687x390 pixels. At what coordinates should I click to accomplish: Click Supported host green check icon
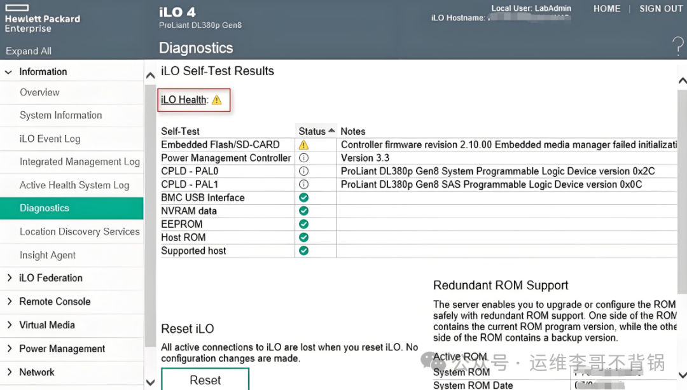[x=303, y=251]
